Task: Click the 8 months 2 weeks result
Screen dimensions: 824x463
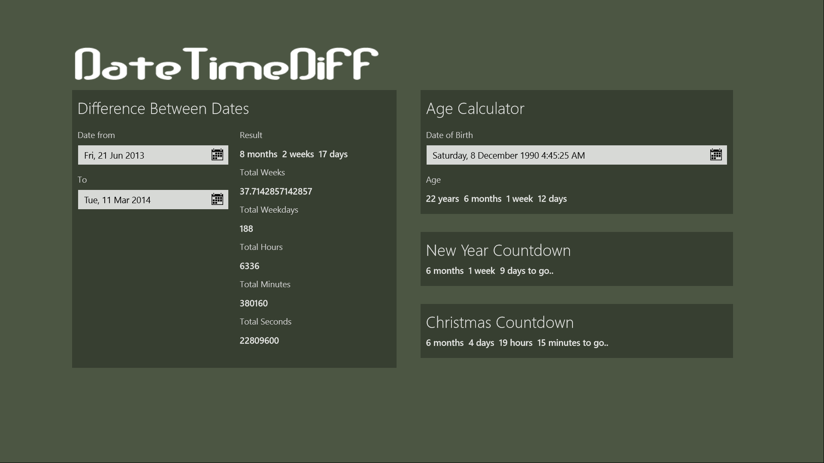Action: [x=294, y=154]
